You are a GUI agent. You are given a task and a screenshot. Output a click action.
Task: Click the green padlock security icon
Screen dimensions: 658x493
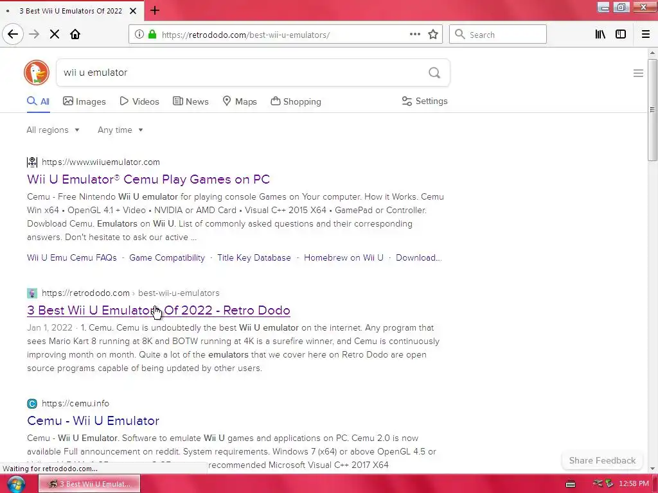152,35
